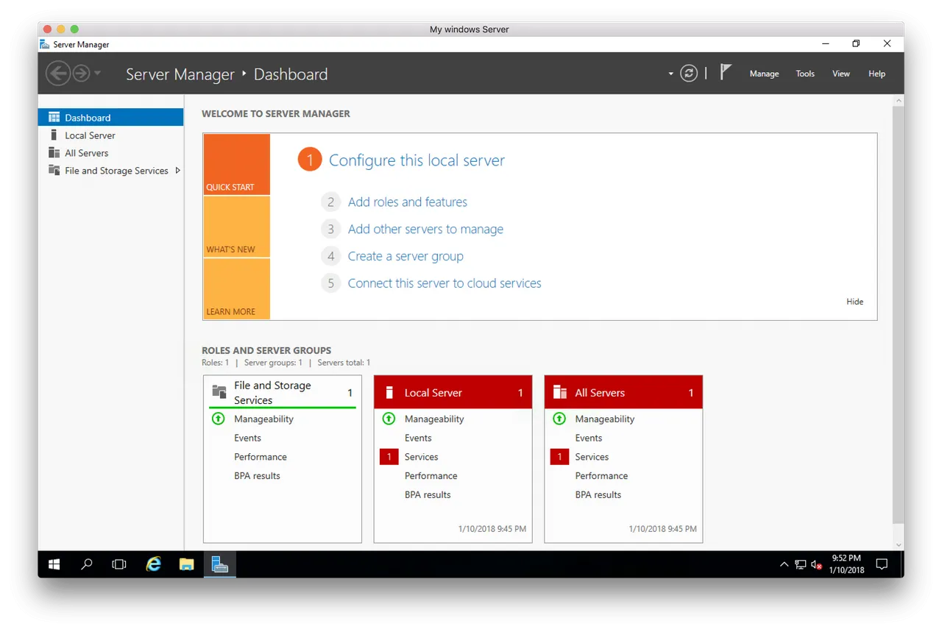Click the vertical scrollbar of the dashboard
Image resolution: width=942 pixels, height=632 pixels.
point(898,315)
